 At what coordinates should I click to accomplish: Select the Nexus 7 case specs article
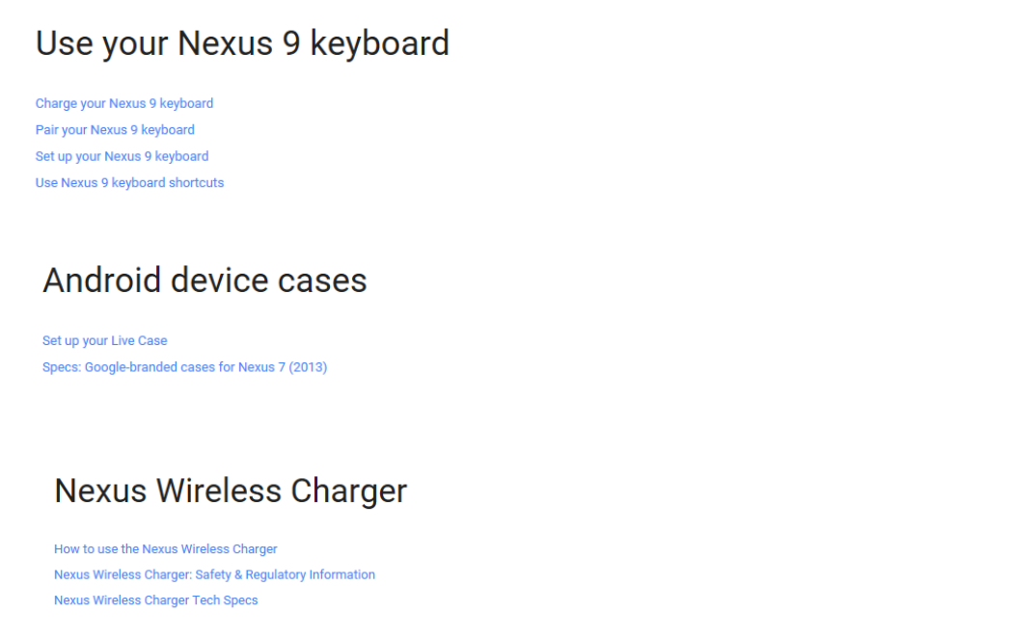185,367
